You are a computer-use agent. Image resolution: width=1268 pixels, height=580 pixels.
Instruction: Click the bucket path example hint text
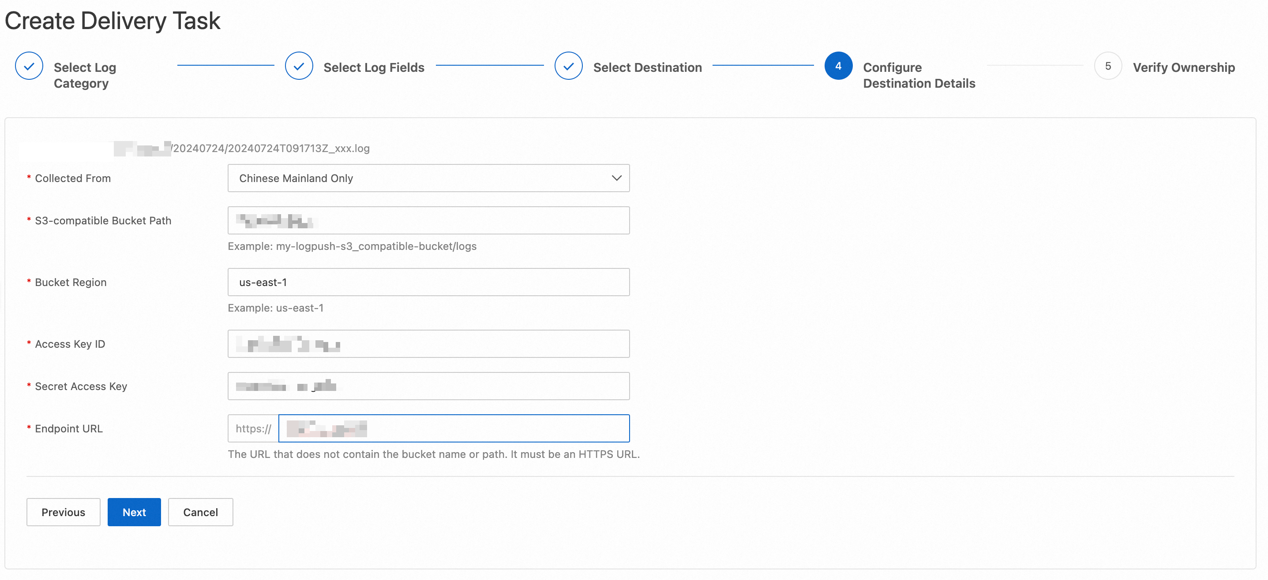click(352, 246)
